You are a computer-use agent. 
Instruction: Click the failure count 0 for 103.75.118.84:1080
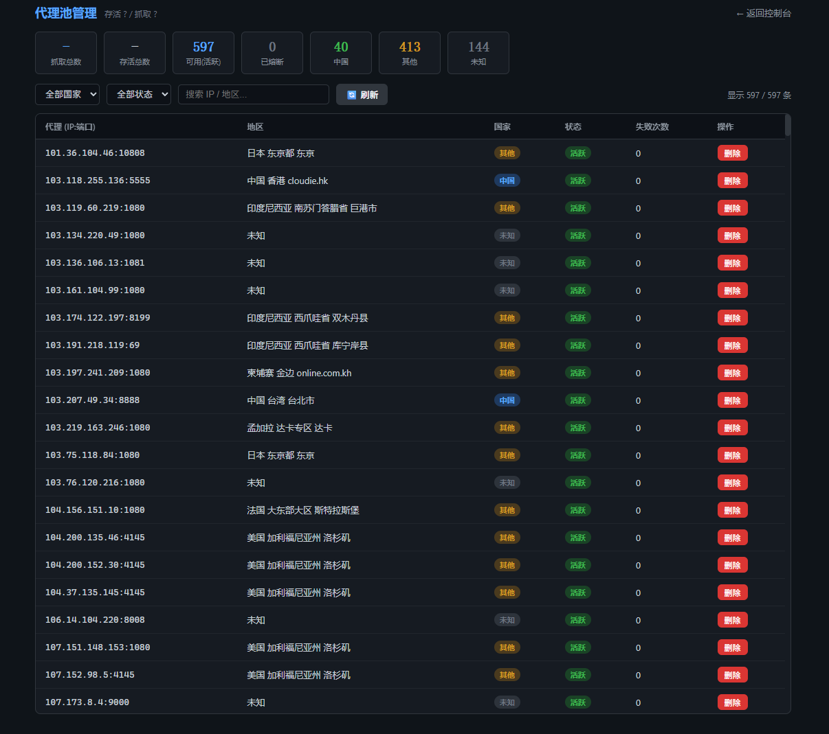point(638,455)
